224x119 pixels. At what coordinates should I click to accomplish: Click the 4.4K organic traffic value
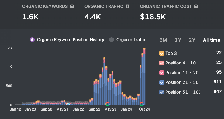click(93, 17)
